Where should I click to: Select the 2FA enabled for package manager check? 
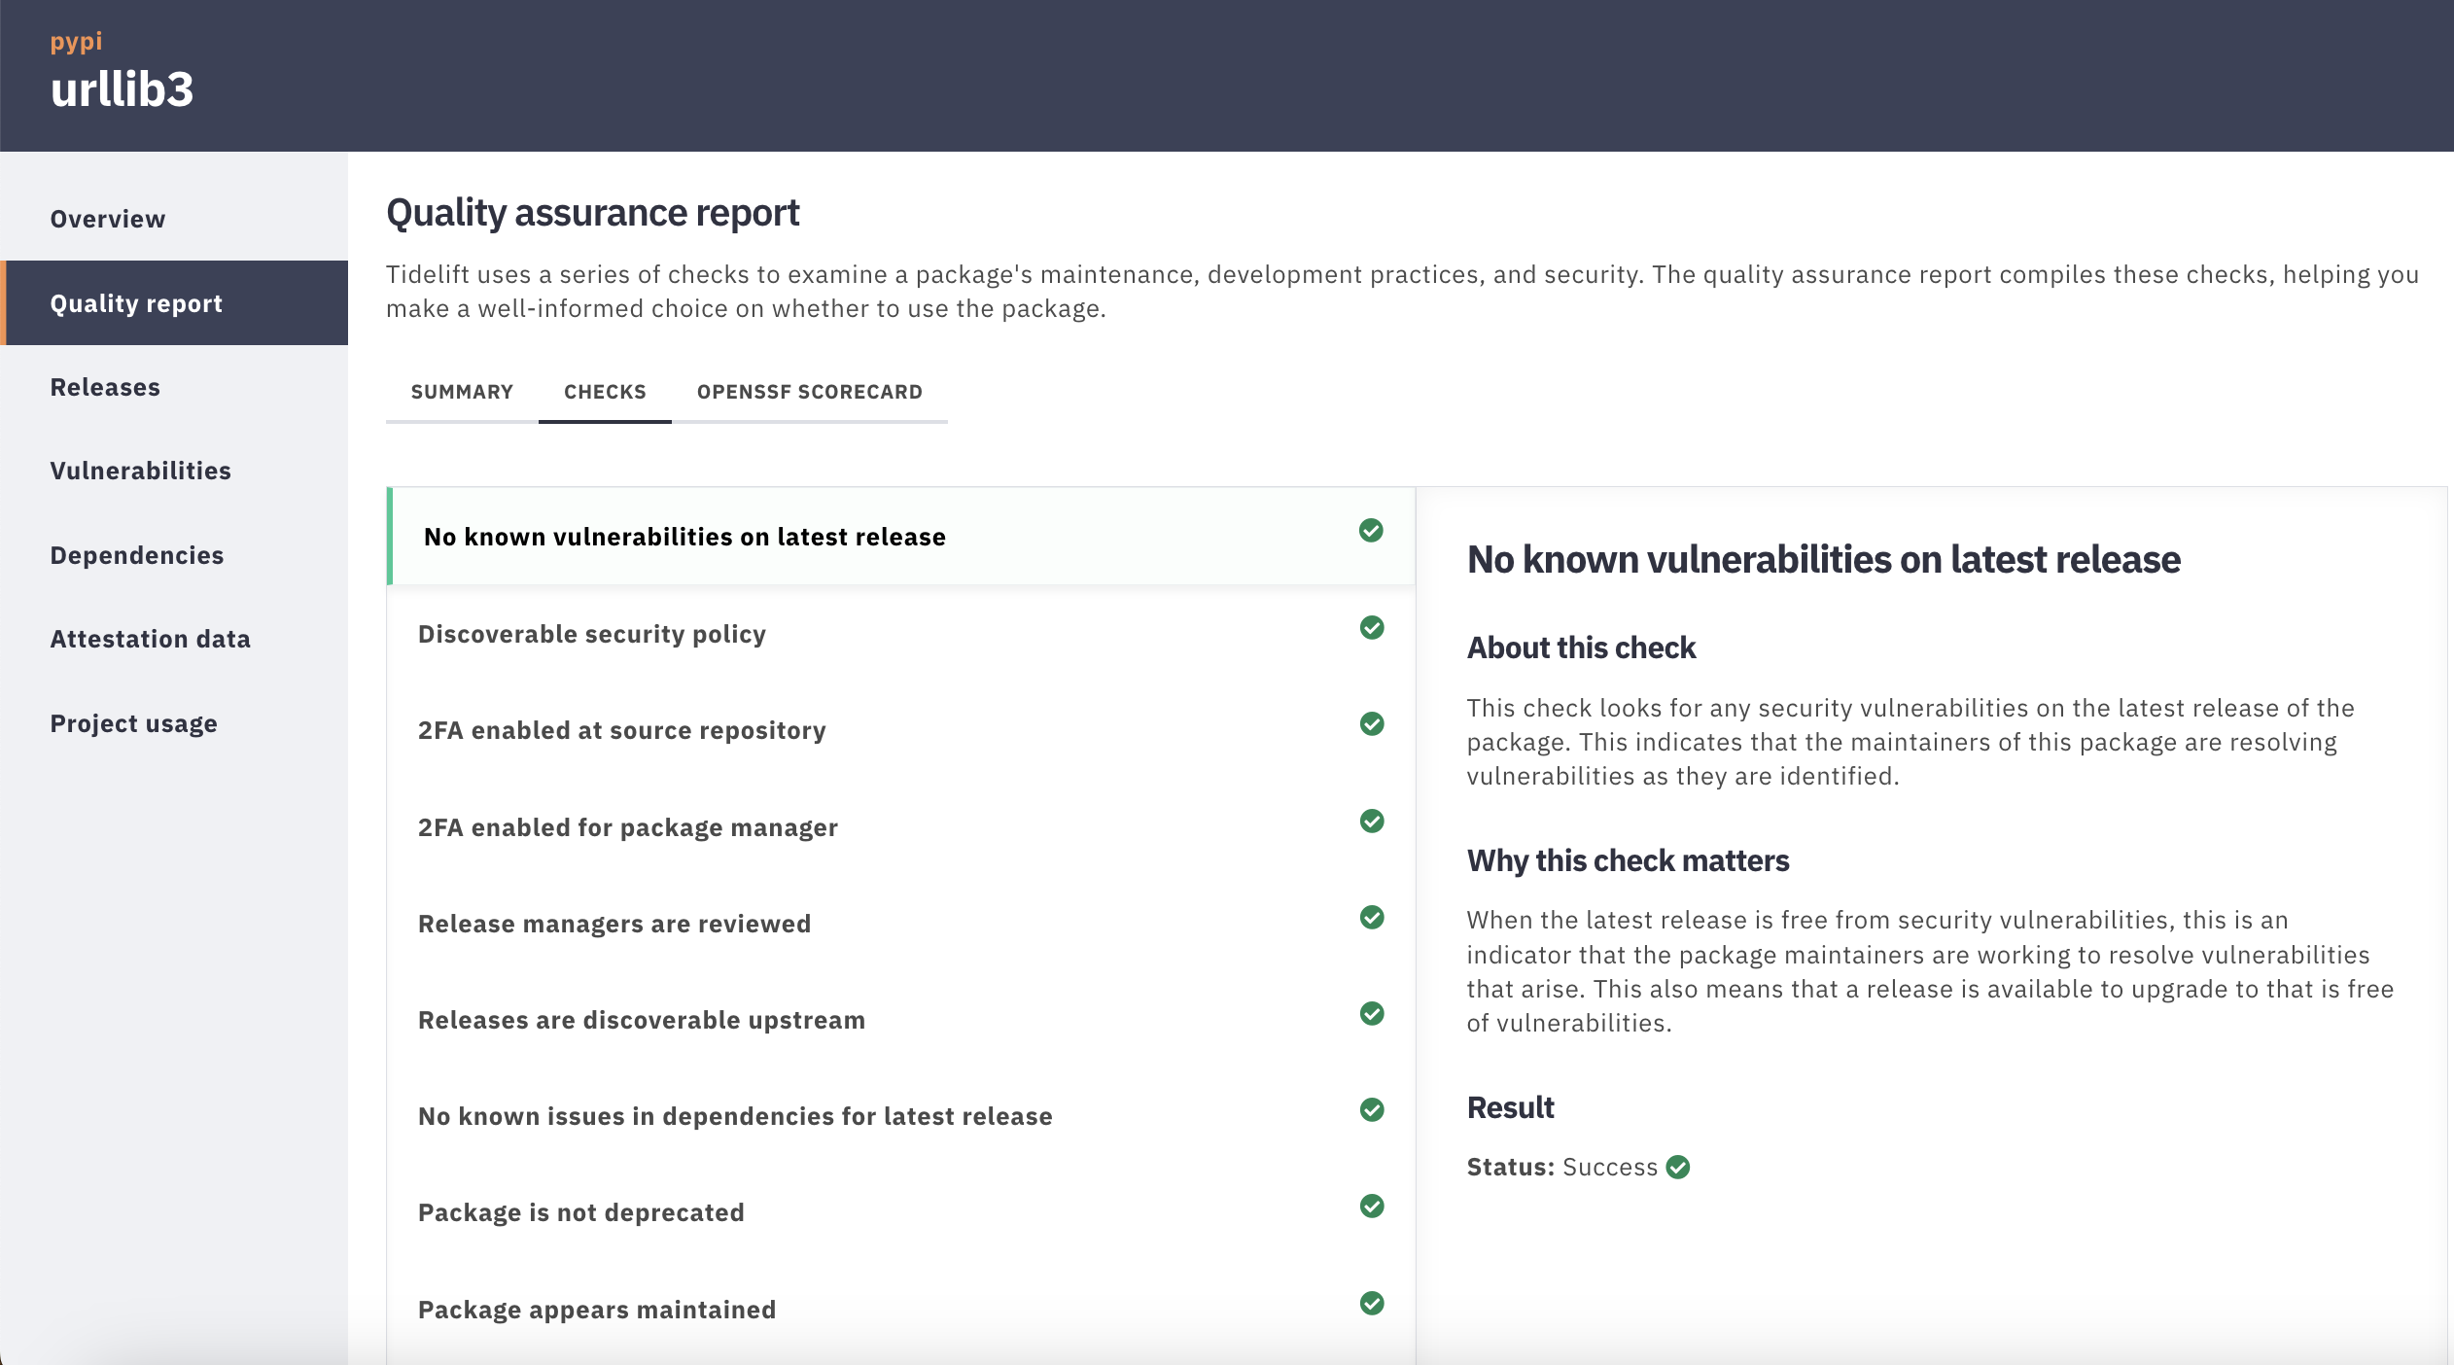(x=901, y=827)
